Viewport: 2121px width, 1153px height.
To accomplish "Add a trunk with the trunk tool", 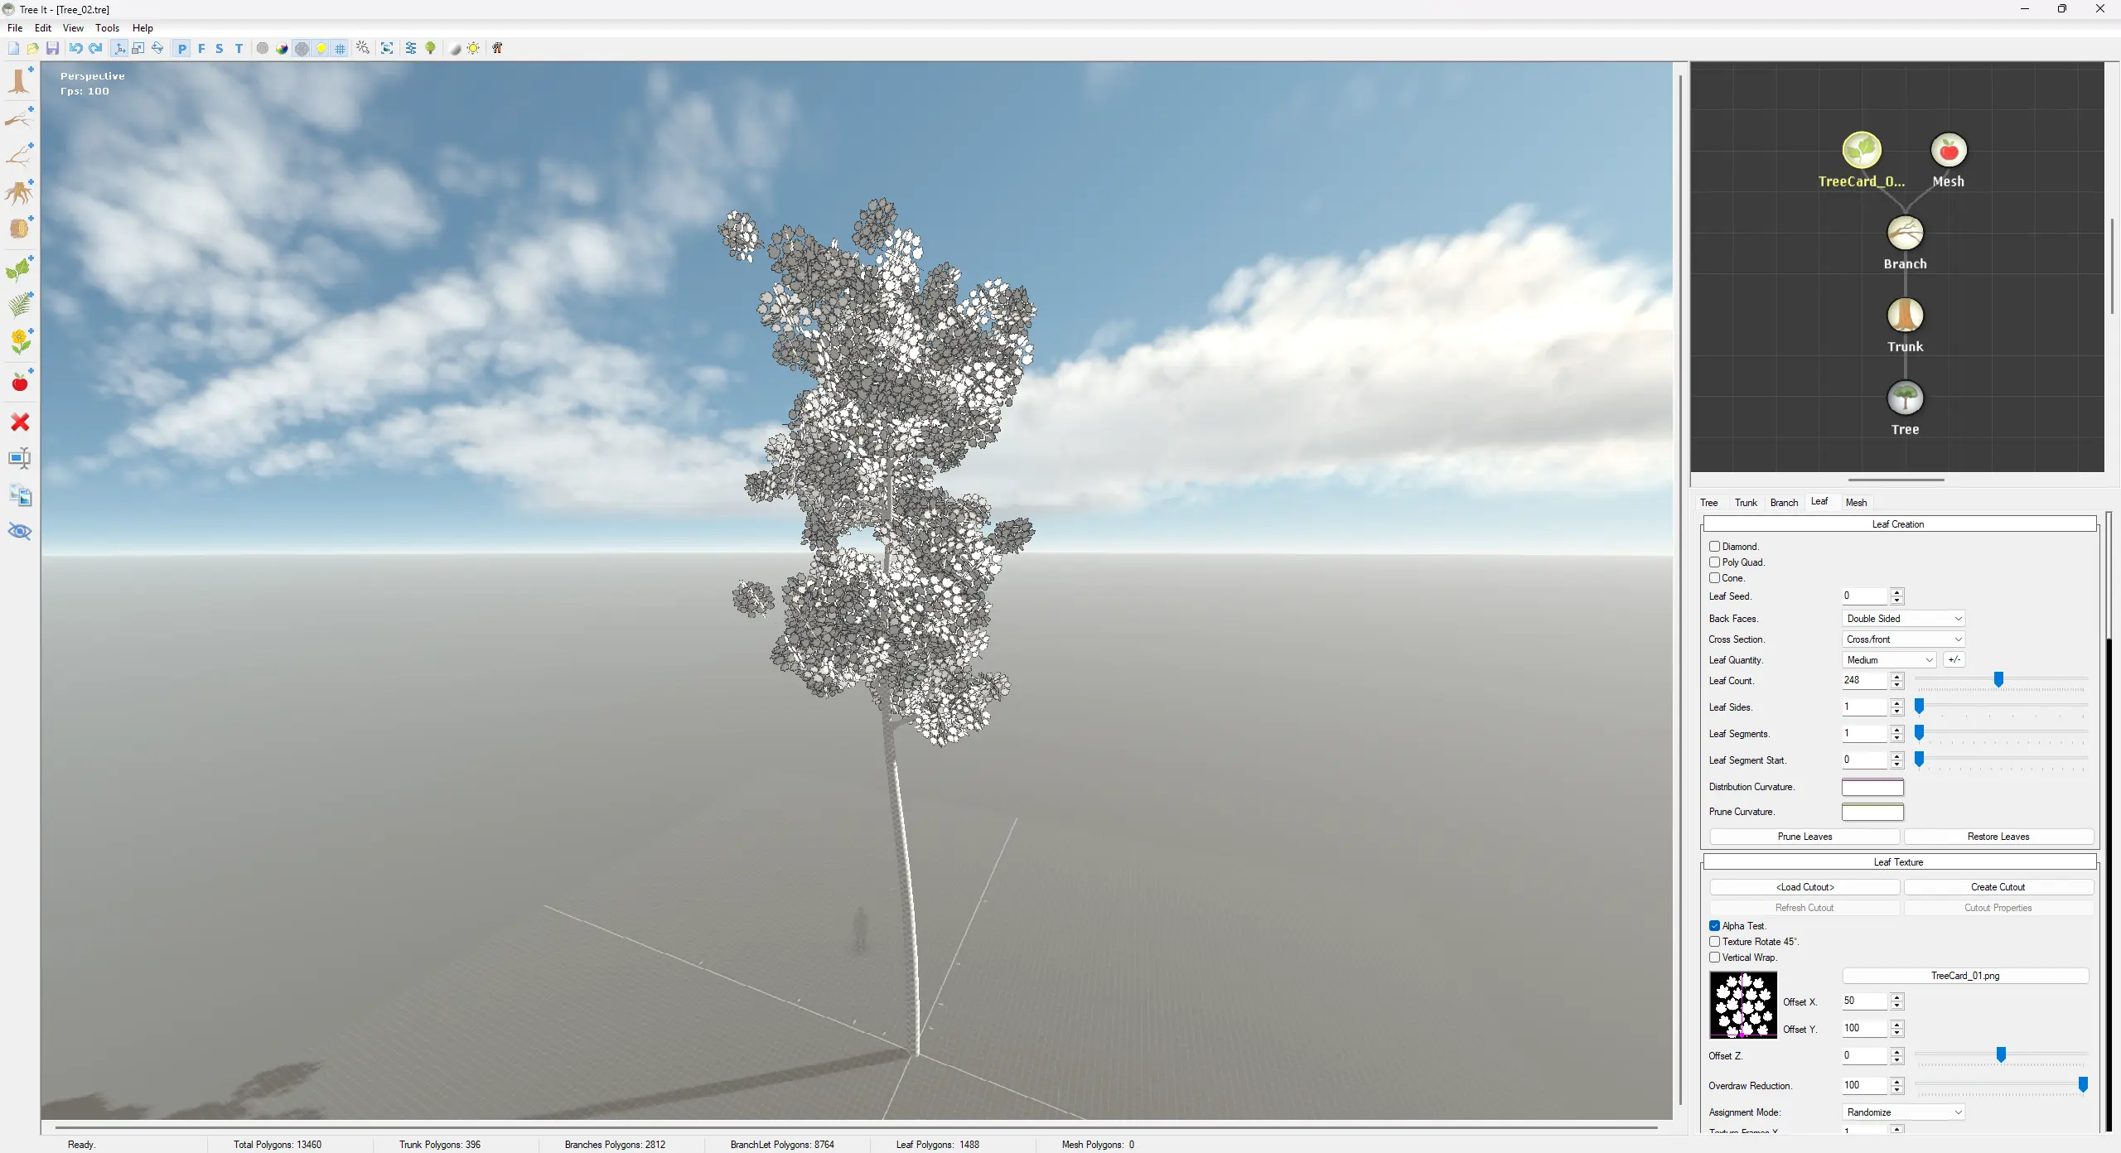I will [19, 81].
